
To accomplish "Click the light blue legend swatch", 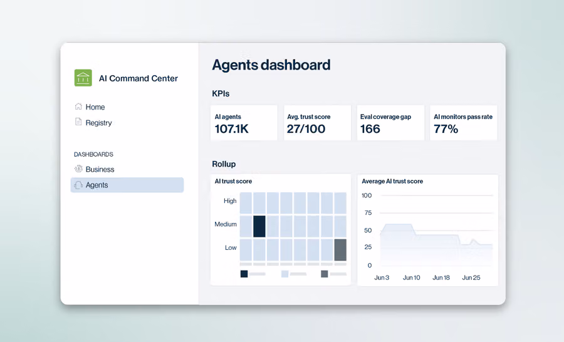I will point(285,274).
